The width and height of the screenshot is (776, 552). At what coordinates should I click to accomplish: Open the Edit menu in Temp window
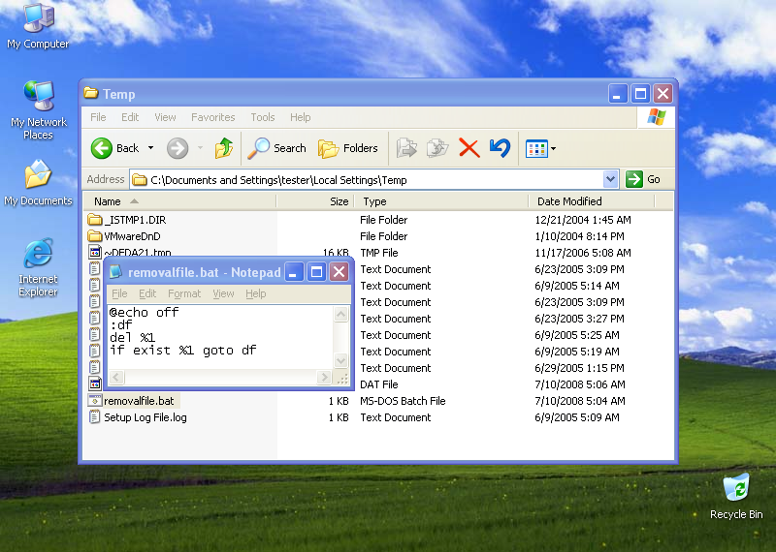pos(130,117)
